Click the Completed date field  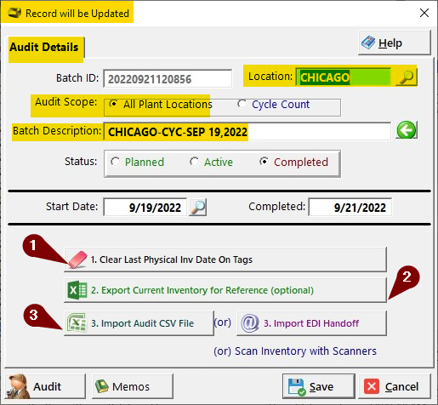tap(350, 208)
